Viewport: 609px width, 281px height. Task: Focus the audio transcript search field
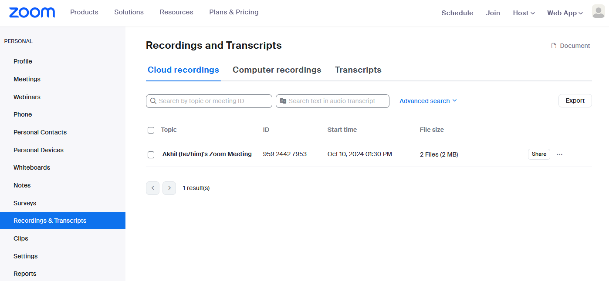[x=332, y=101]
